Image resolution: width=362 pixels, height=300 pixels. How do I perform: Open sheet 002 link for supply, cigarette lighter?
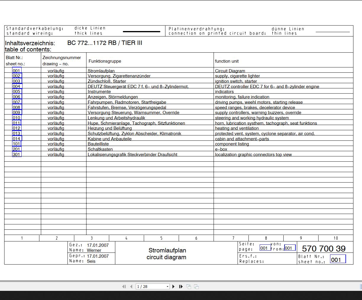pyautogui.click(x=17, y=76)
